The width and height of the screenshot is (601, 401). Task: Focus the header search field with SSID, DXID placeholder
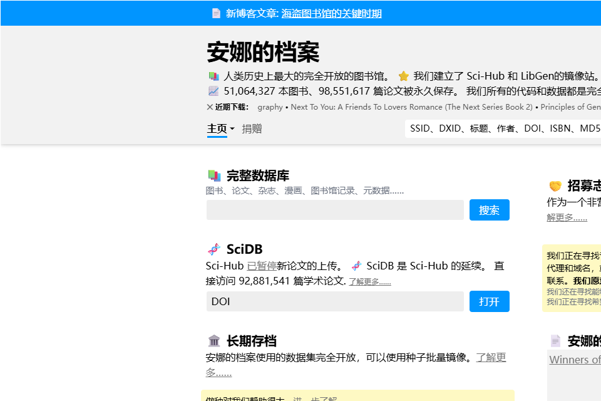click(503, 128)
